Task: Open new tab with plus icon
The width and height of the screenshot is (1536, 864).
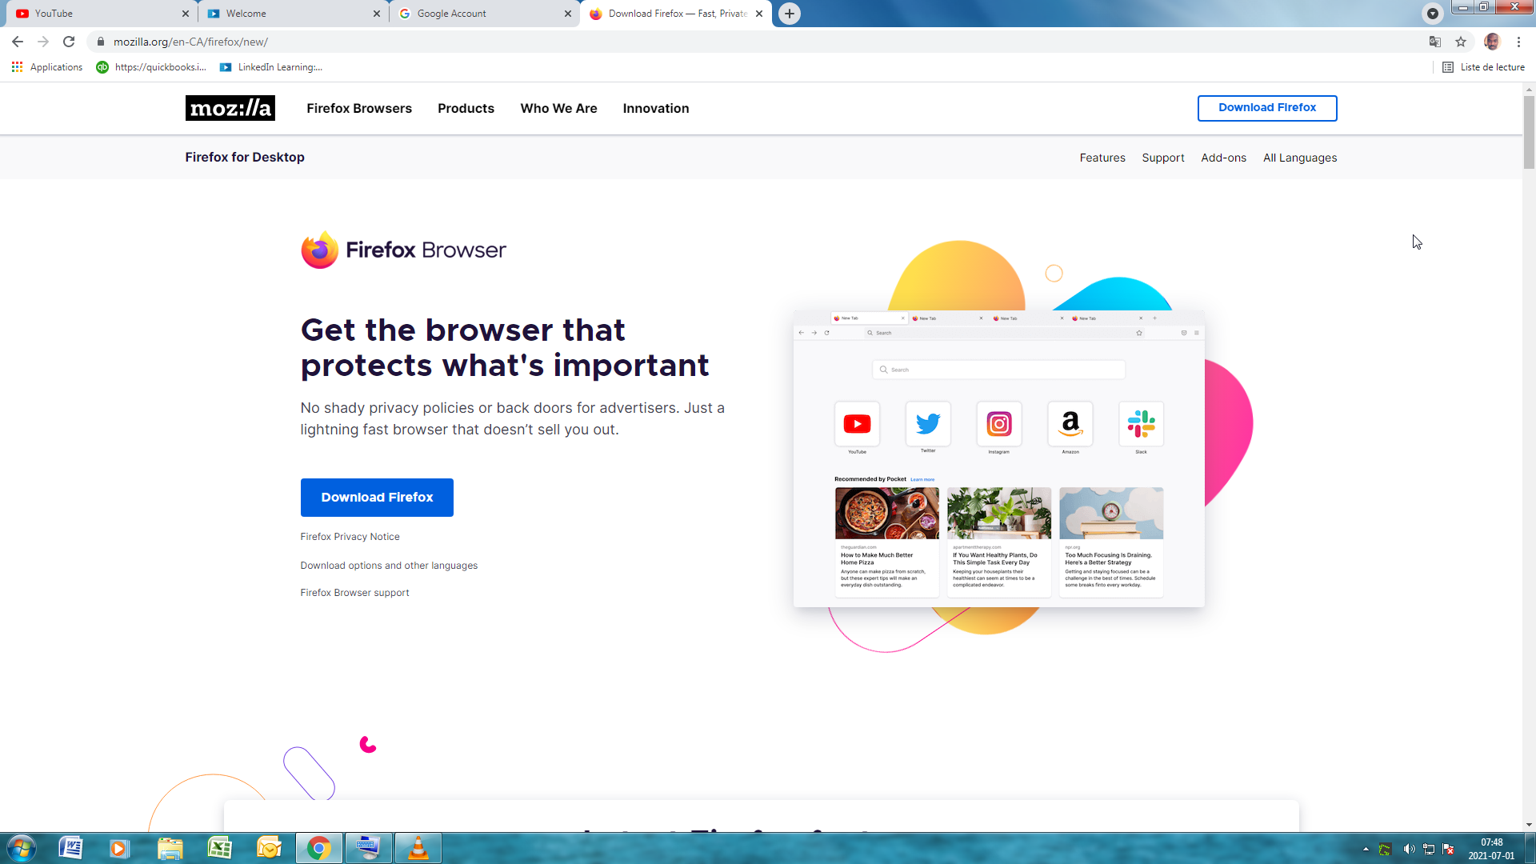Action: 790,14
